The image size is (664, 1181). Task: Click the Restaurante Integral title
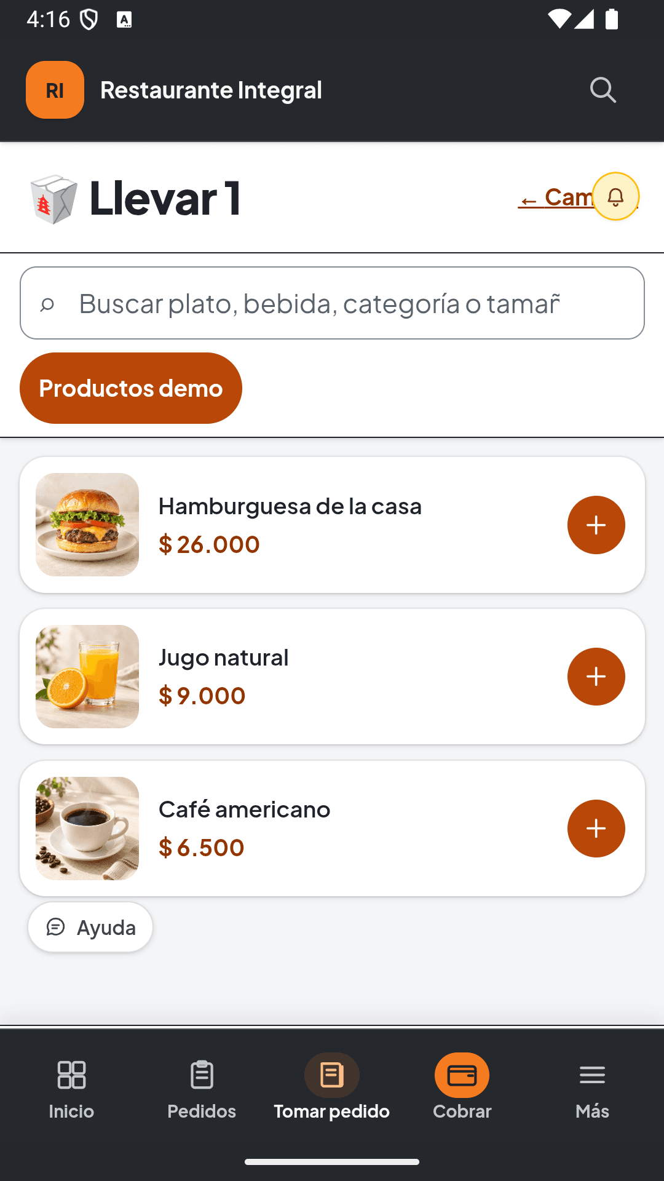(211, 90)
